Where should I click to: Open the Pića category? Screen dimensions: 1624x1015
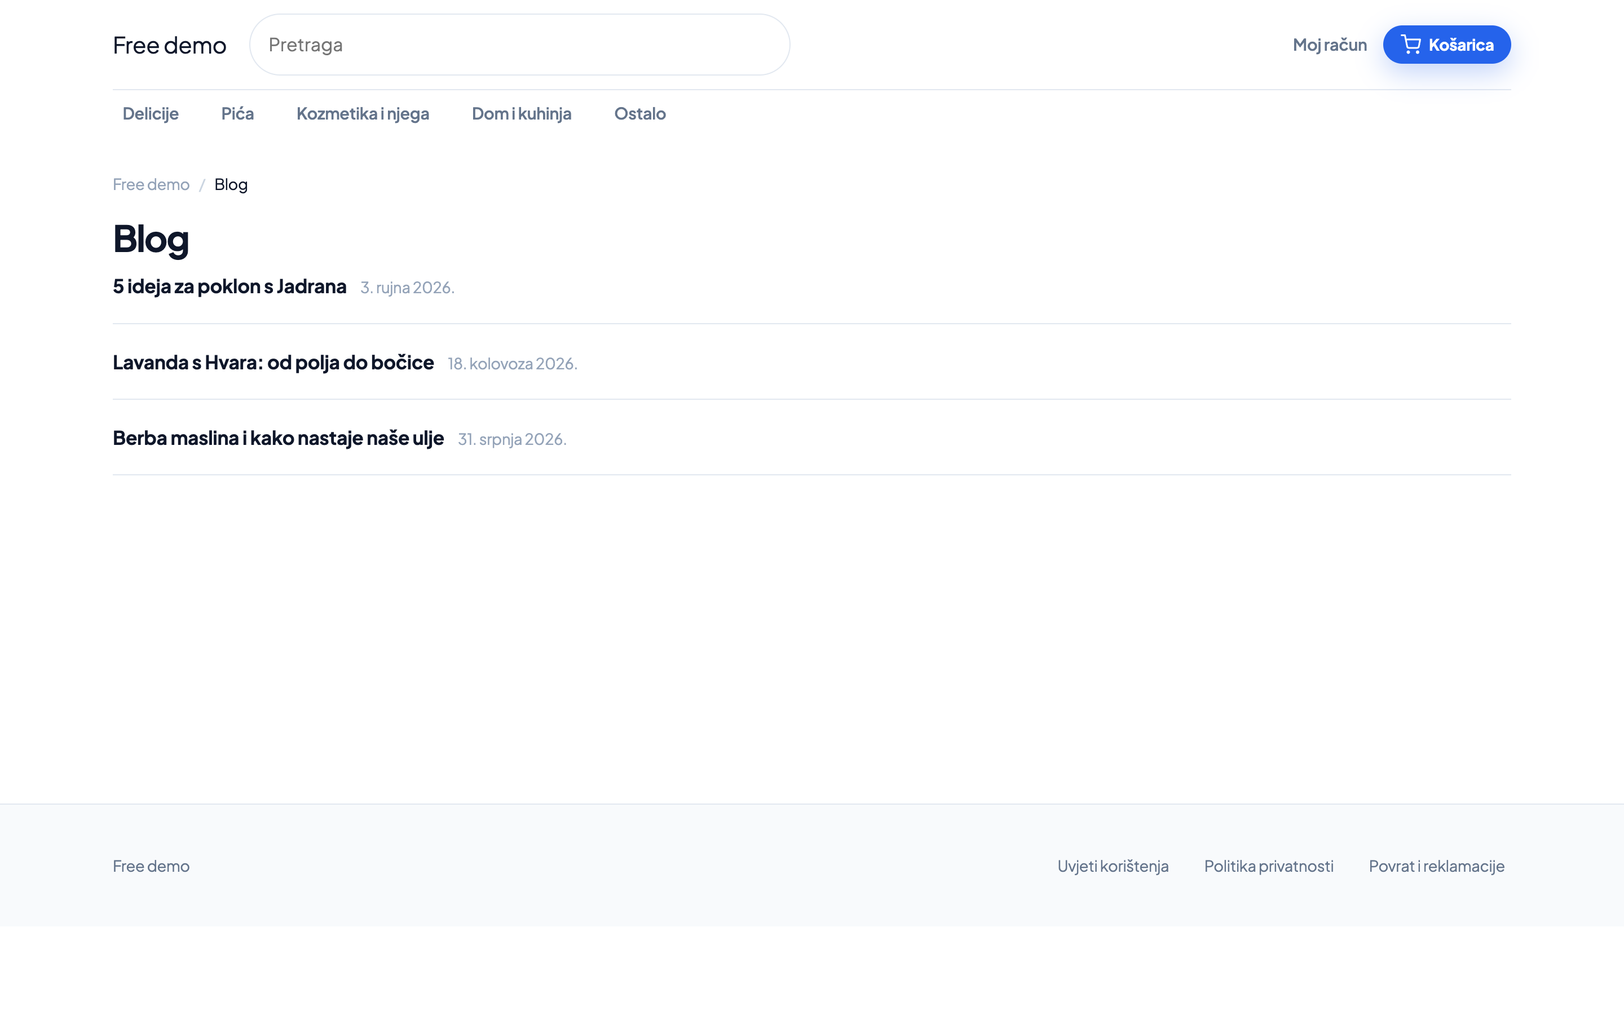[x=237, y=113]
